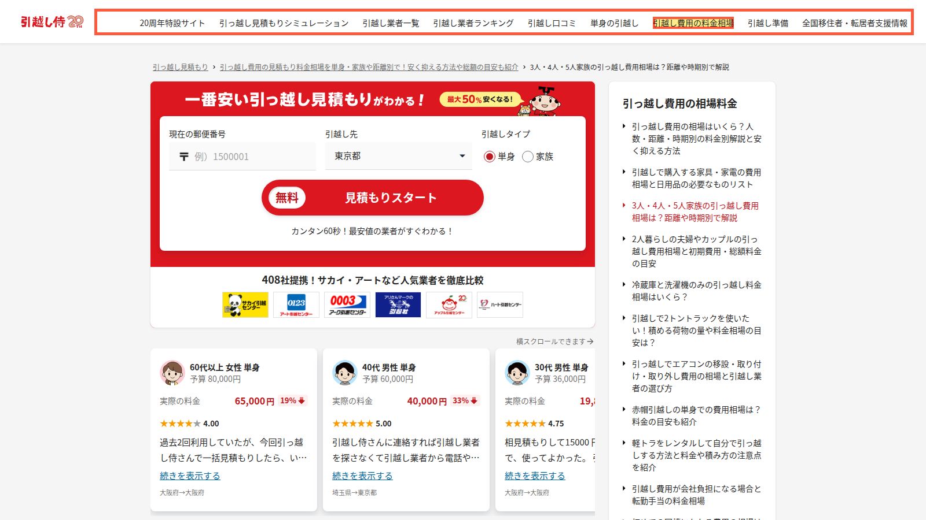Screen dimensions: 926x520
Task: Show more of 40代 男性 review
Action: (x=362, y=476)
